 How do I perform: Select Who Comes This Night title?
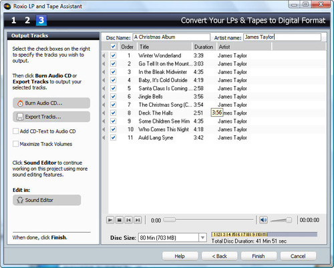(x=164, y=129)
